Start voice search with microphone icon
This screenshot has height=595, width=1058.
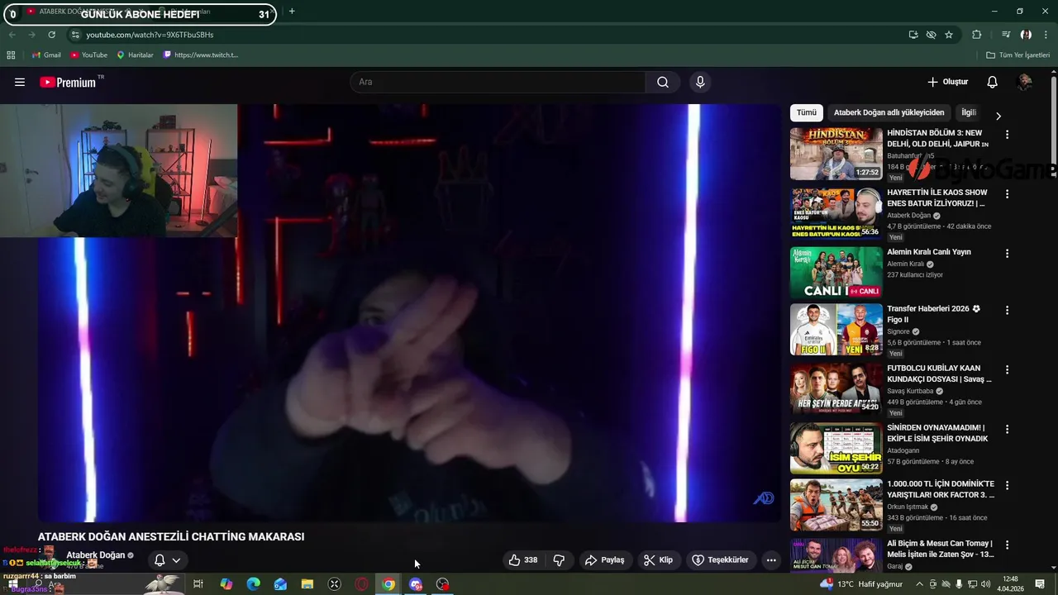(700, 82)
